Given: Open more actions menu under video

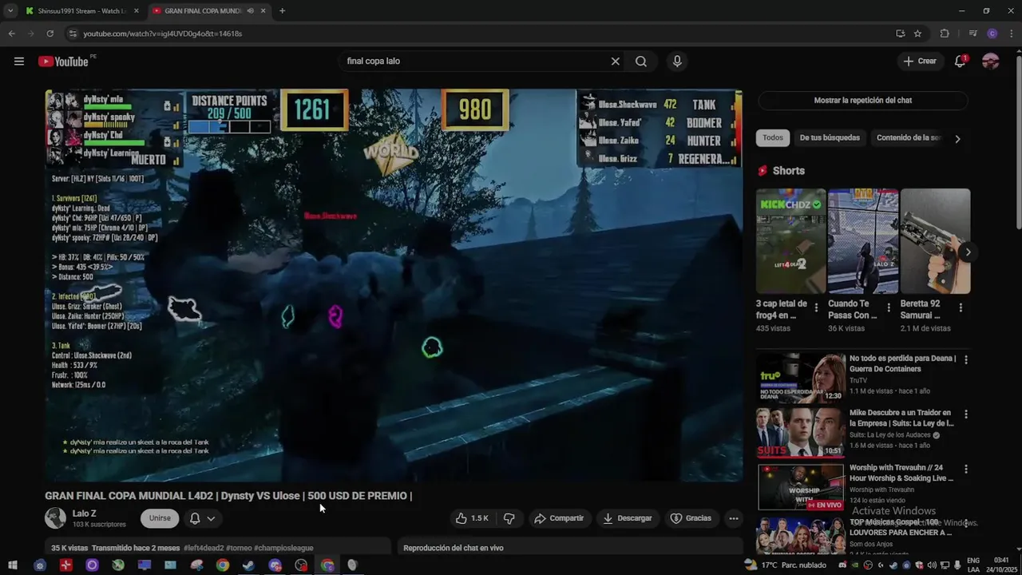Looking at the screenshot, I should pos(733,518).
